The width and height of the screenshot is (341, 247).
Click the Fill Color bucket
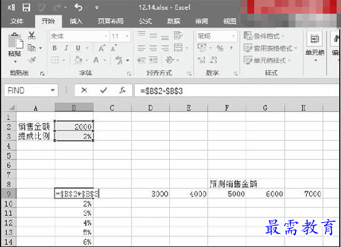coord(78,60)
